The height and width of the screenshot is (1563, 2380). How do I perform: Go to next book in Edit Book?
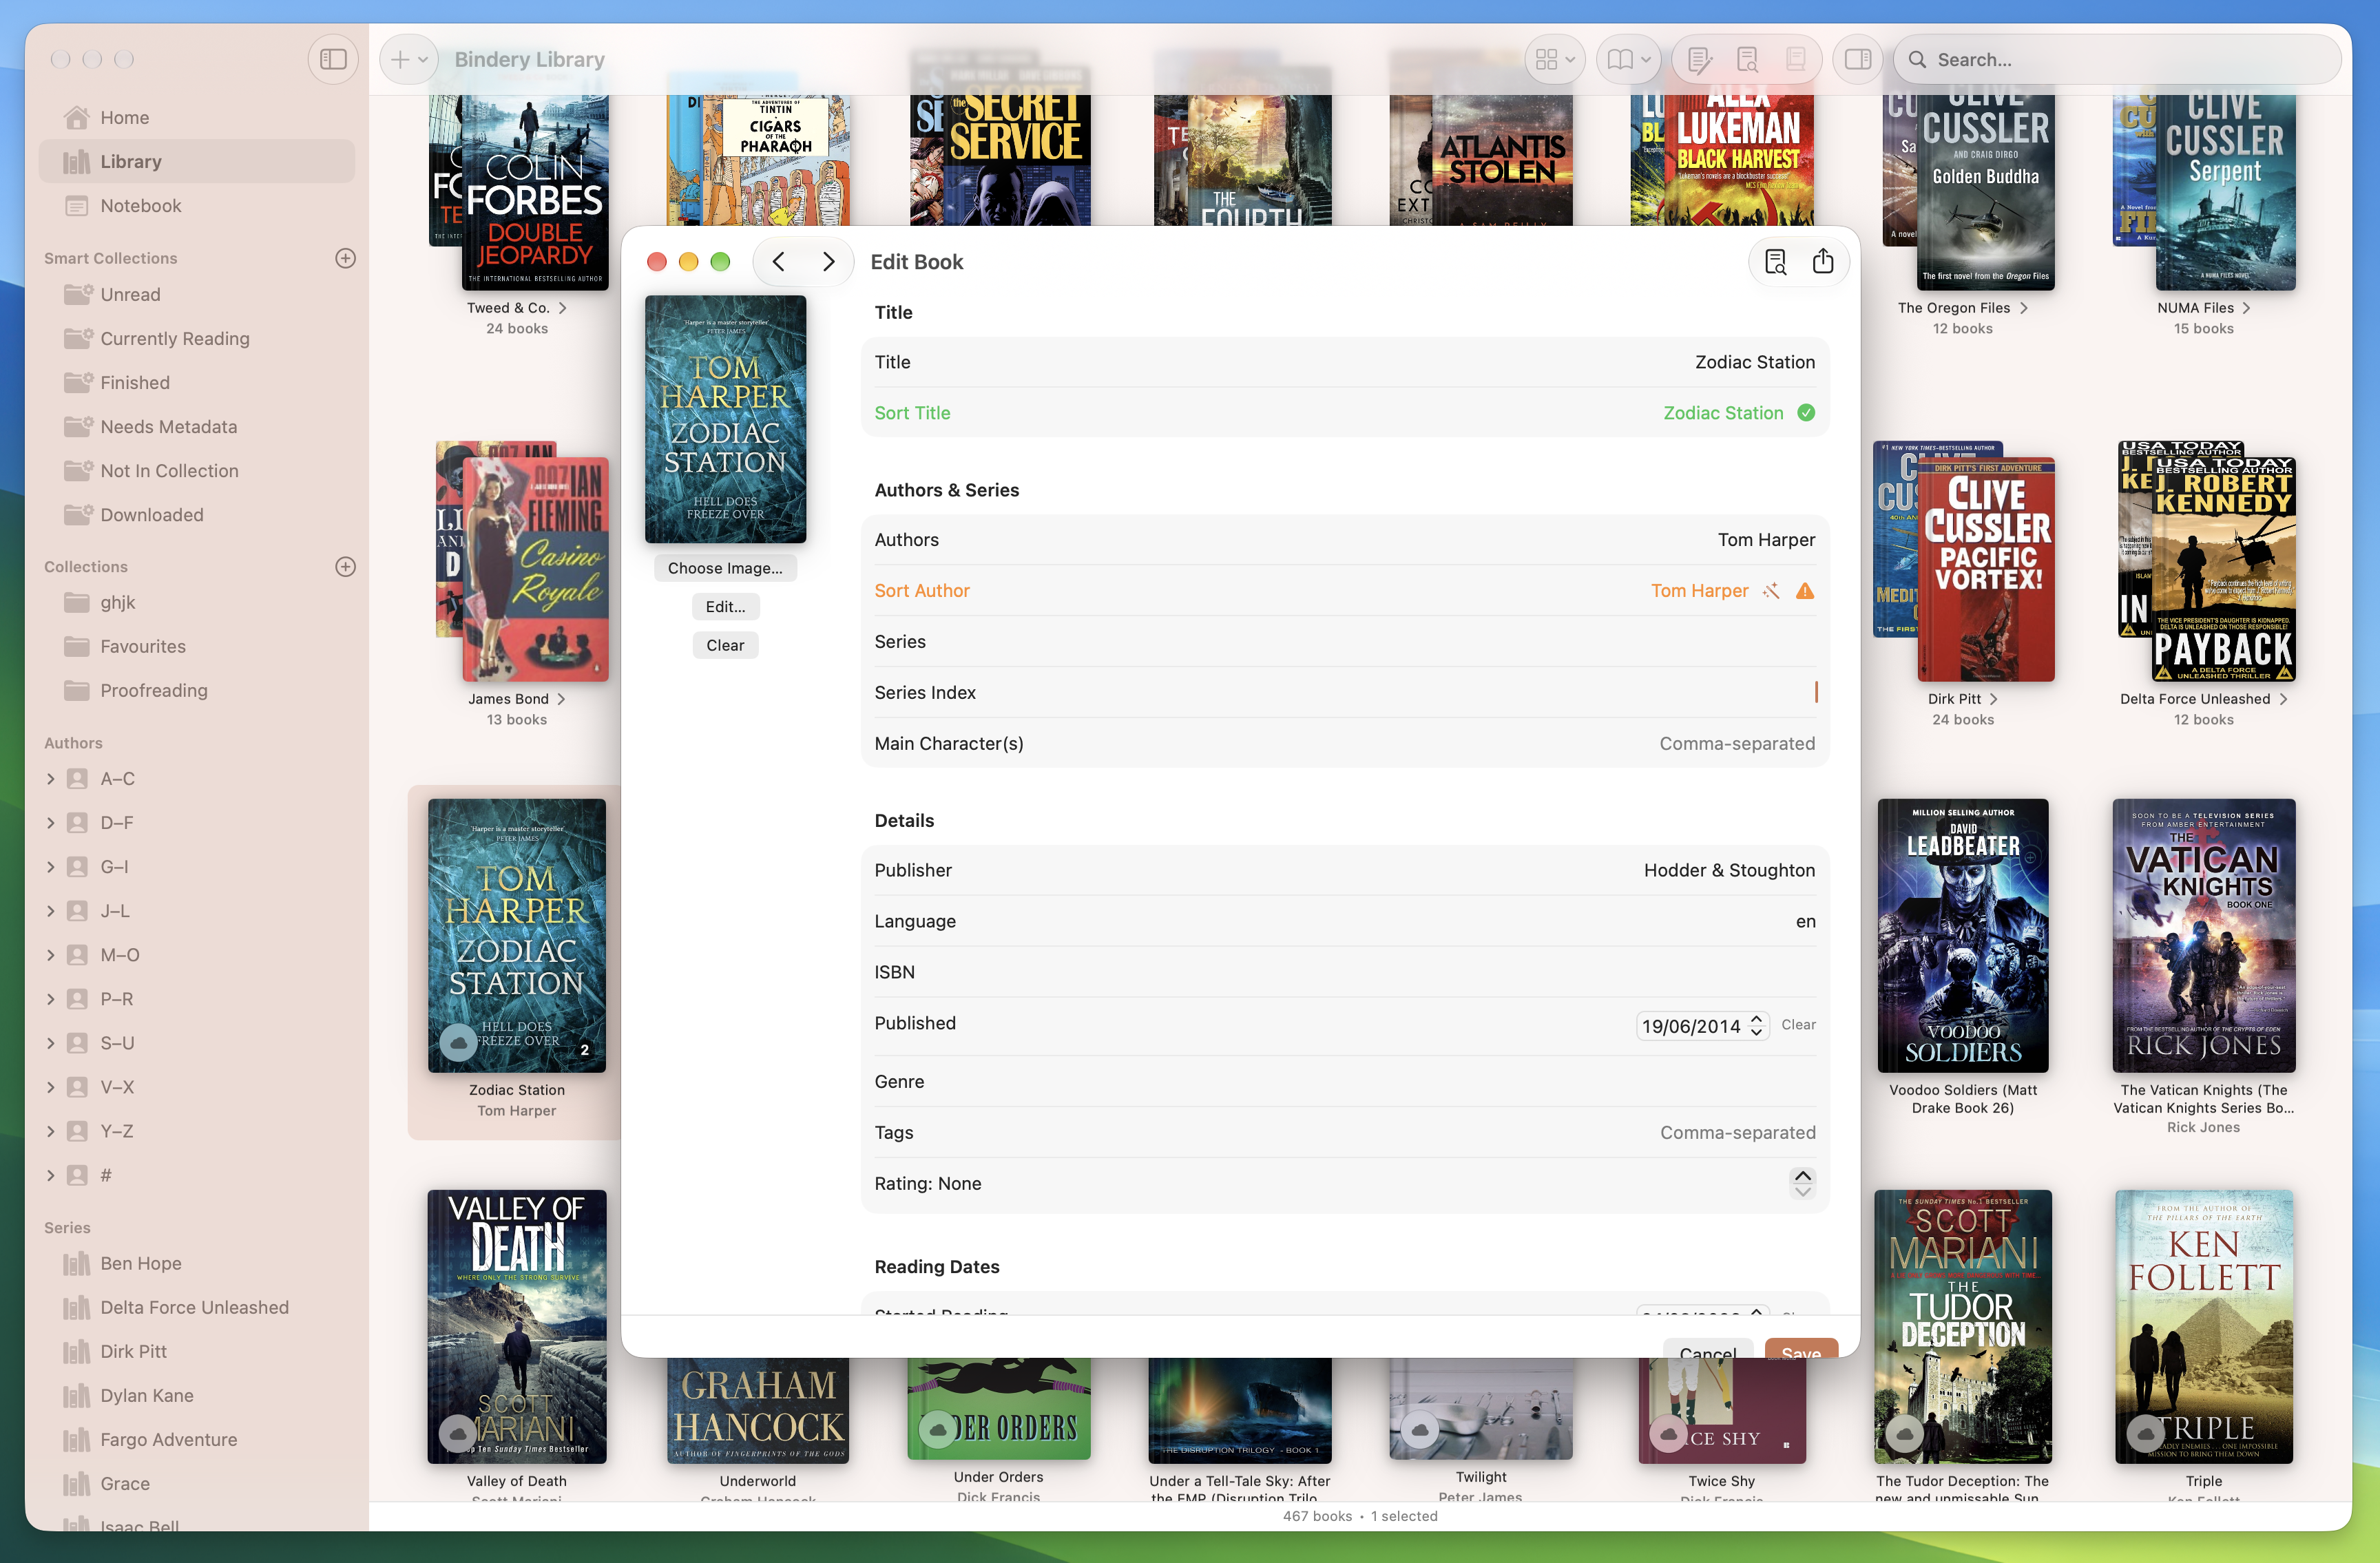point(828,262)
